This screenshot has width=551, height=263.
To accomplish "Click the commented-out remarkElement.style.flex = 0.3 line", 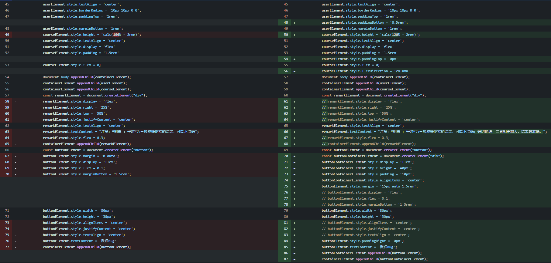I will click(x=351, y=138).
